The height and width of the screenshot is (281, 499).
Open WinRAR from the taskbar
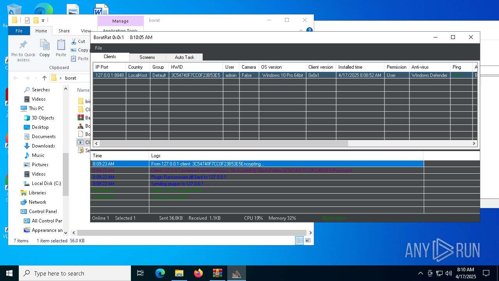217,273
